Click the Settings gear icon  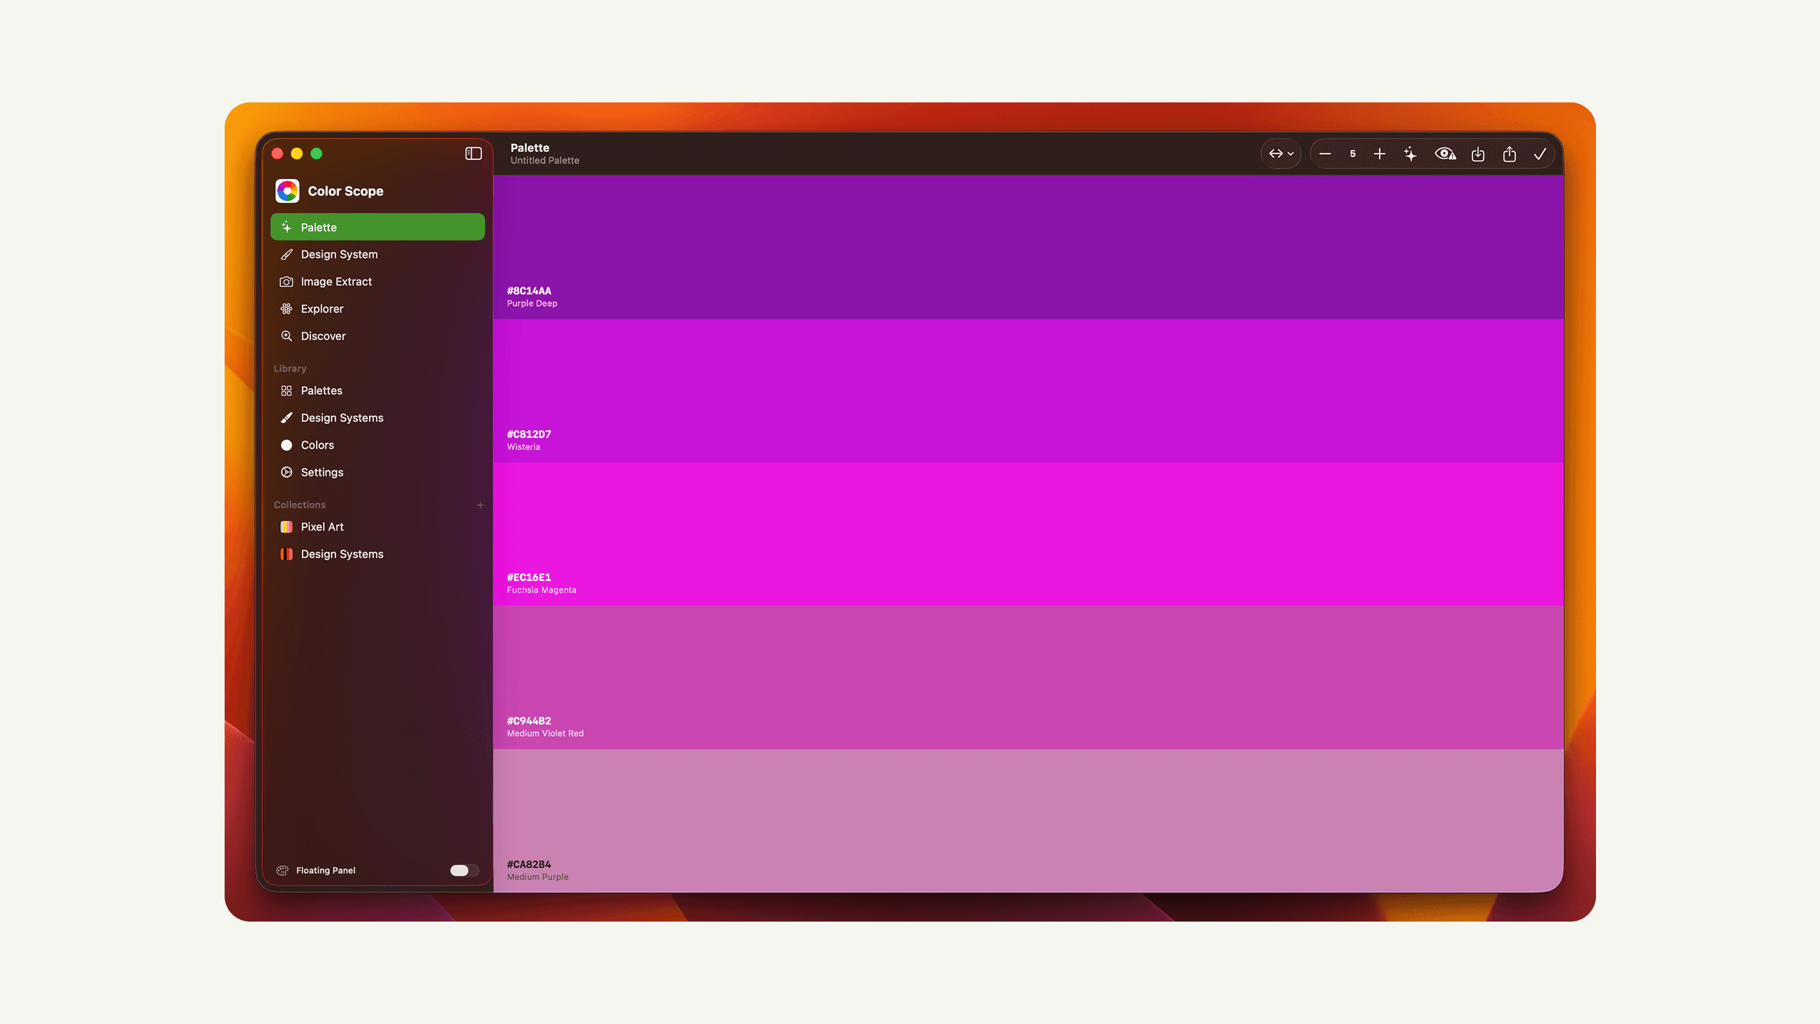286,472
